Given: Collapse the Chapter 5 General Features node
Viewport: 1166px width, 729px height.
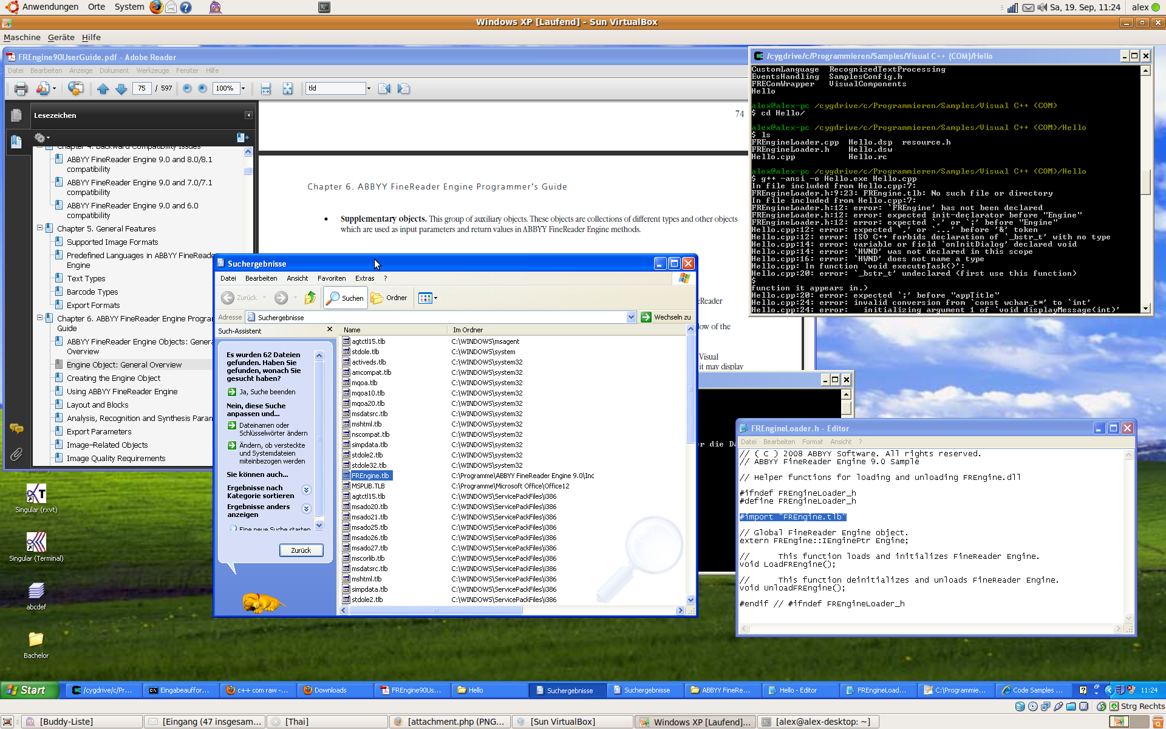Looking at the screenshot, I should (x=40, y=228).
